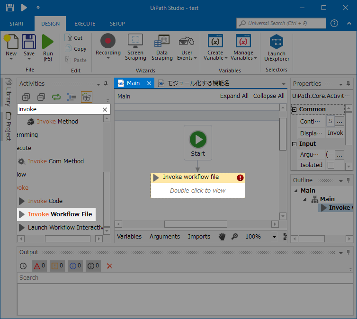Switch to START ribbon tab
Screen dimensions: 357x319
click(x=17, y=24)
